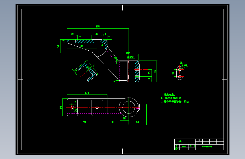Pick the 10 thickness dimension
This screenshot has width=245, height=159.
pos(63,41)
